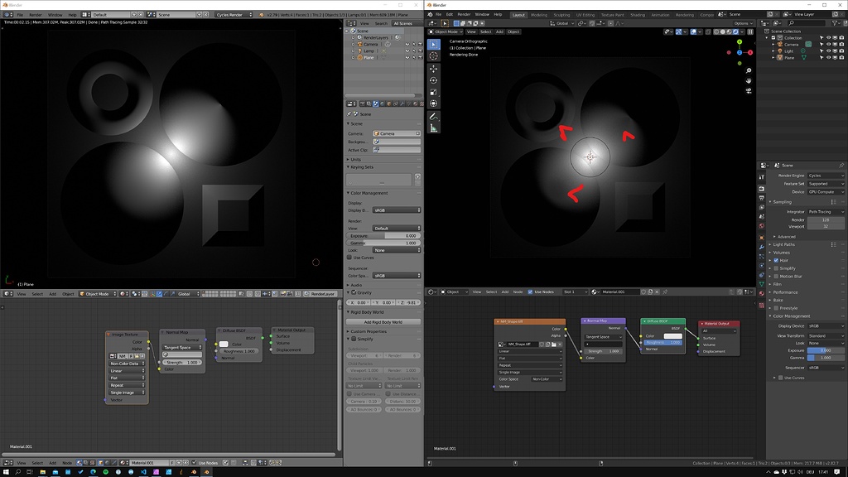Image resolution: width=848 pixels, height=477 pixels.
Task: Select the Annotate tool in right viewport toolbar
Action: 434,116
